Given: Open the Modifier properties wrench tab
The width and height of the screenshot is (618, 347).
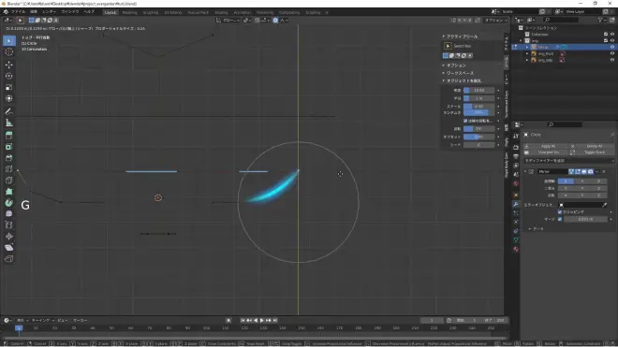Looking at the screenshot, I should (516, 204).
